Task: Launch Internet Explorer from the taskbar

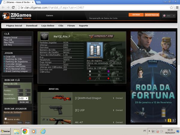Action: coord(43,131)
